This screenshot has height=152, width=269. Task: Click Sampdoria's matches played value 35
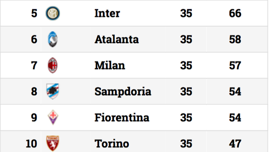pyautogui.click(x=186, y=92)
